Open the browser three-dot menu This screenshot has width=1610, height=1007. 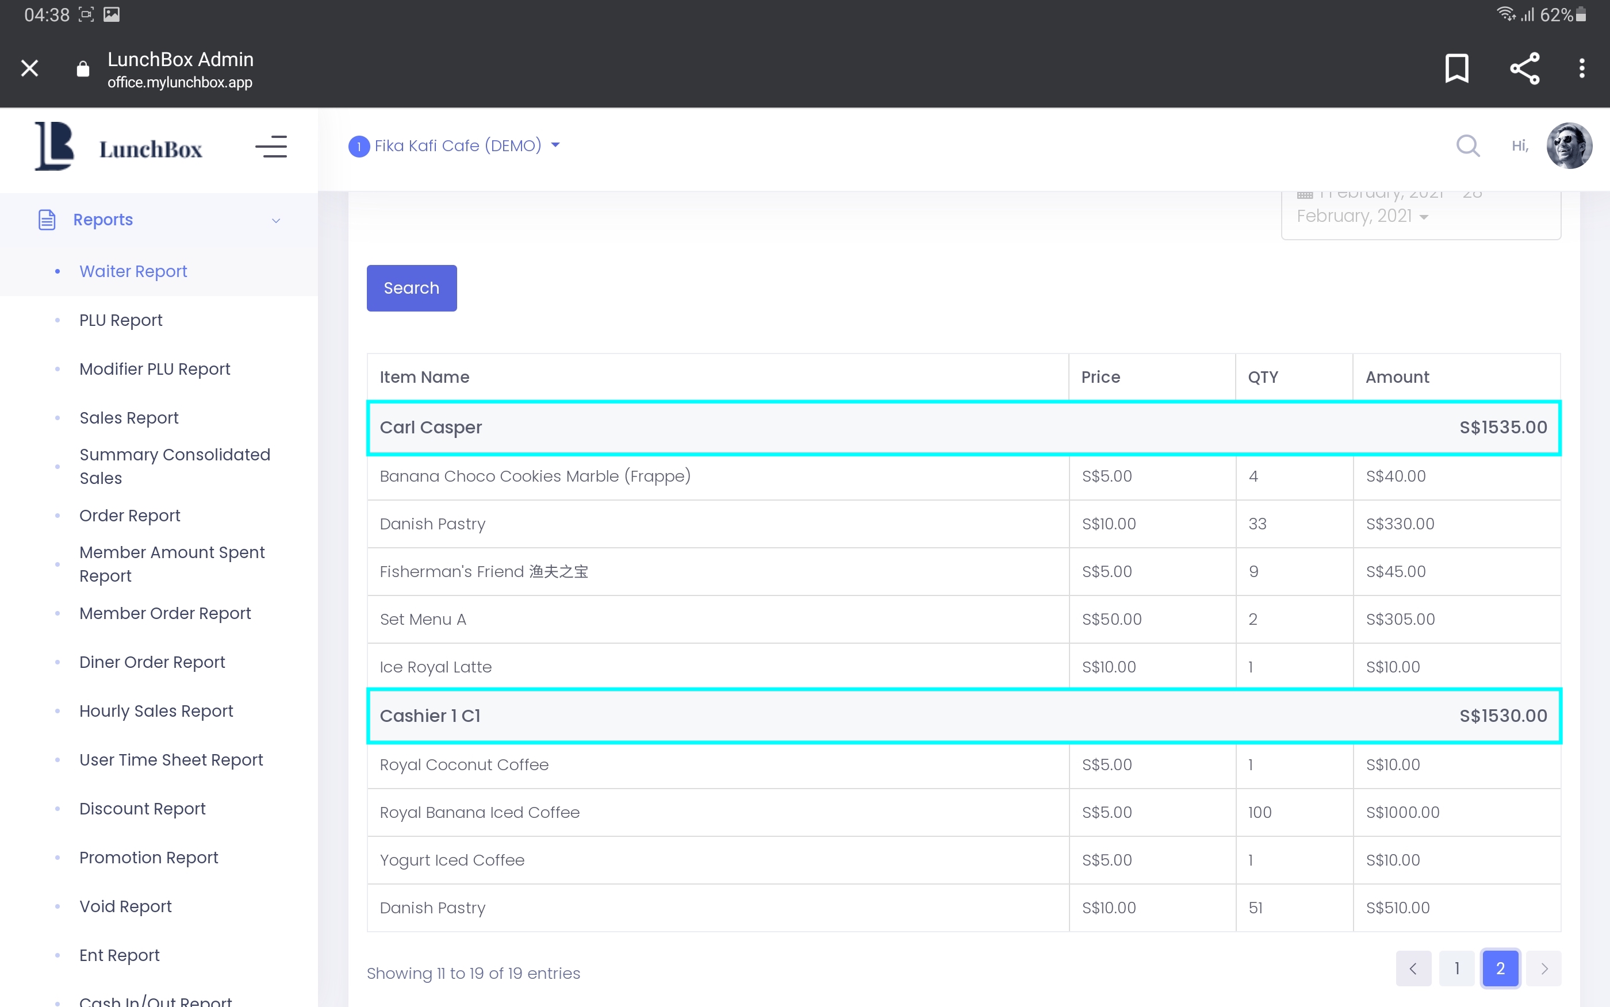(1581, 68)
